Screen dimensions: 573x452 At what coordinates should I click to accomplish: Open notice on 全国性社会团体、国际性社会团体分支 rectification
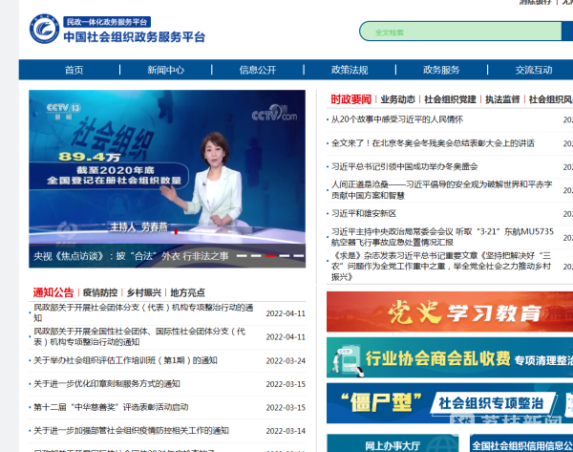139,336
